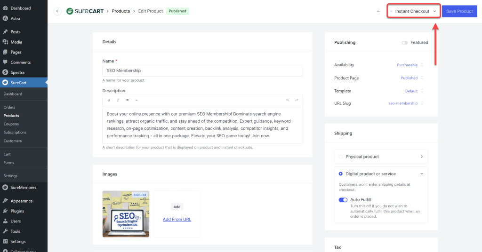Toggle the Featured switch

tap(404, 43)
